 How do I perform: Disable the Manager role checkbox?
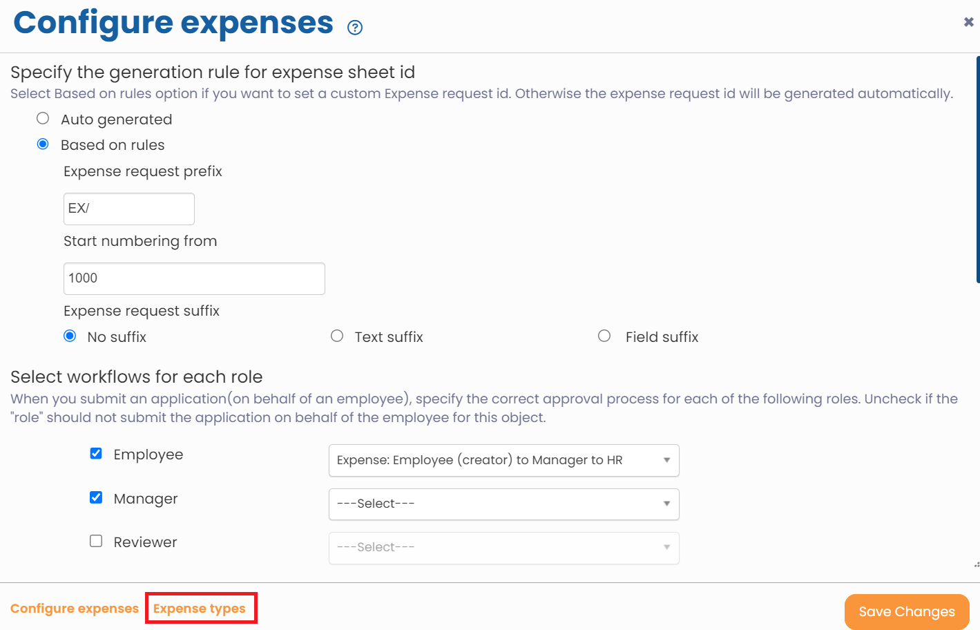pos(95,497)
